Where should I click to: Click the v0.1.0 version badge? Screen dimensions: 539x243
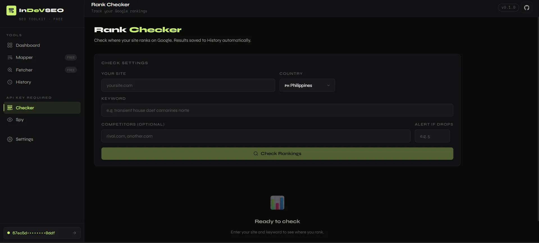tap(508, 8)
